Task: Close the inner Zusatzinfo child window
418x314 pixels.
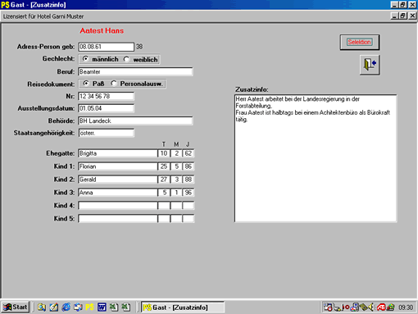Action: 412,16
